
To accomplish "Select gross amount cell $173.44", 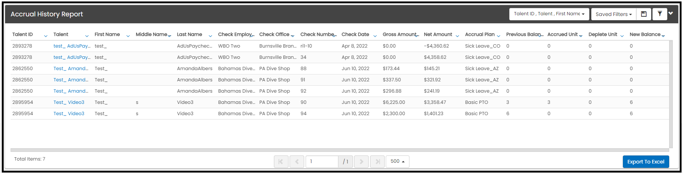I will (391, 69).
